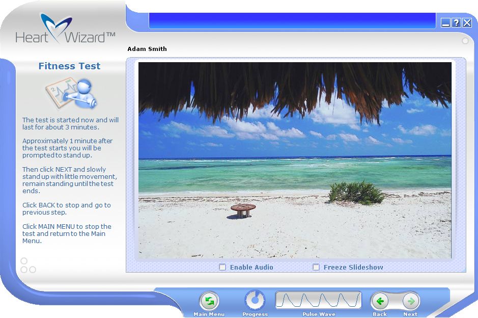
Task: Click the three decorative circles in the sidebar
Action: (27, 266)
